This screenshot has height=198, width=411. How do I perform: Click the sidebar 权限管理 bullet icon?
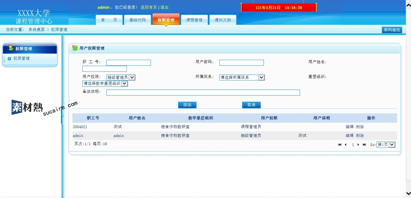click(x=9, y=58)
